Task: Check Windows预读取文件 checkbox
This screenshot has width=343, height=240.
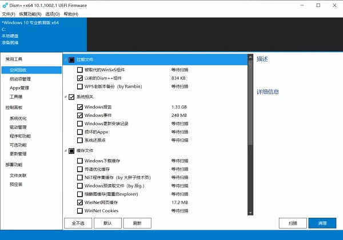Action: pyautogui.click(x=80, y=186)
